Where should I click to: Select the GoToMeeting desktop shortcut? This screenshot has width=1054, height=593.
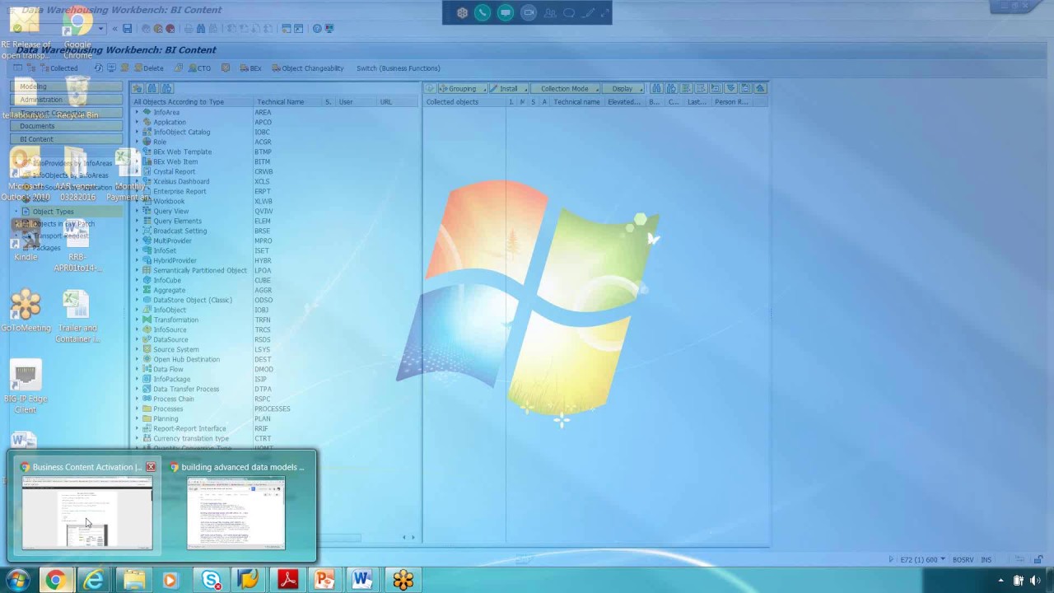[26, 311]
